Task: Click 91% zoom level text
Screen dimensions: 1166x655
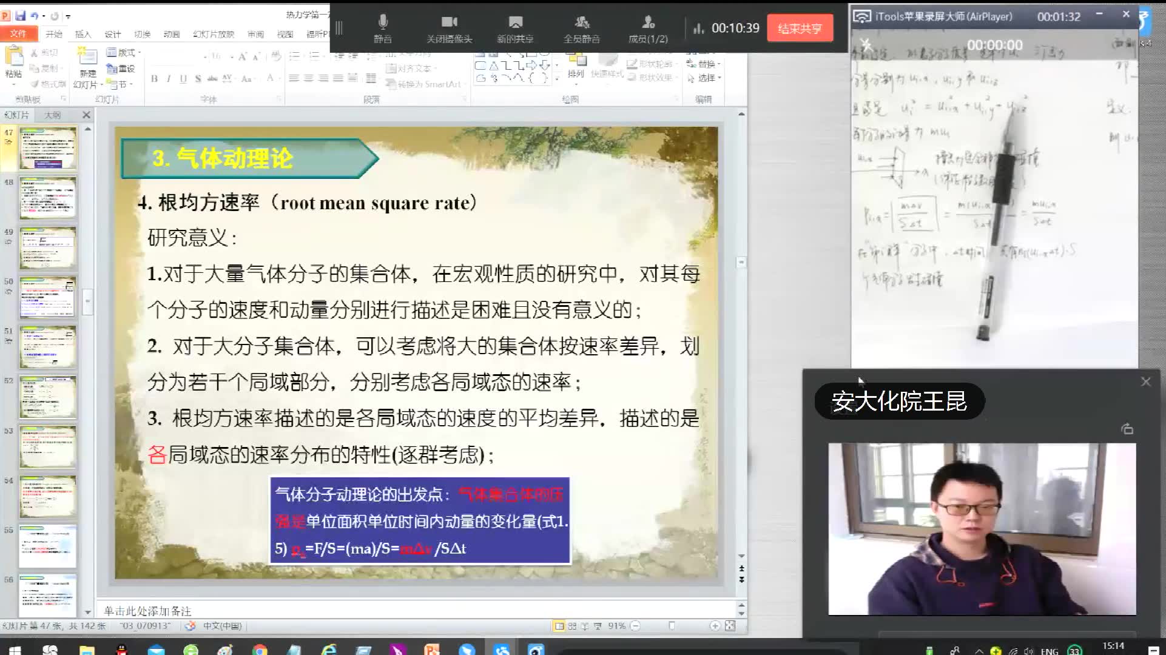Action: (x=617, y=626)
